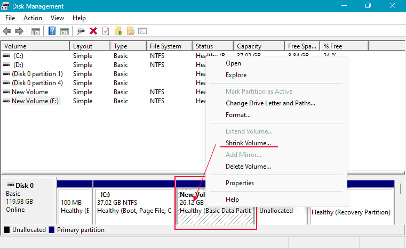Click Change Drive Letter and Paths
Viewport: 406px width, 249px height.
pos(270,103)
